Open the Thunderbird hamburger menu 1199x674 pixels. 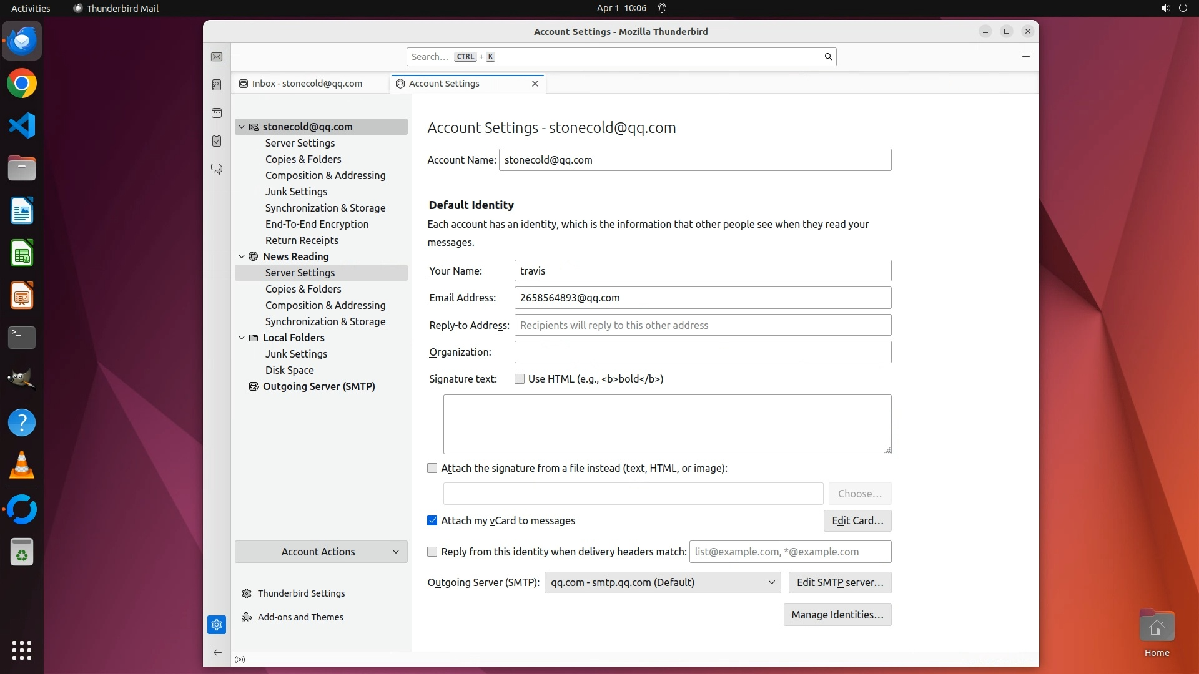click(1025, 57)
